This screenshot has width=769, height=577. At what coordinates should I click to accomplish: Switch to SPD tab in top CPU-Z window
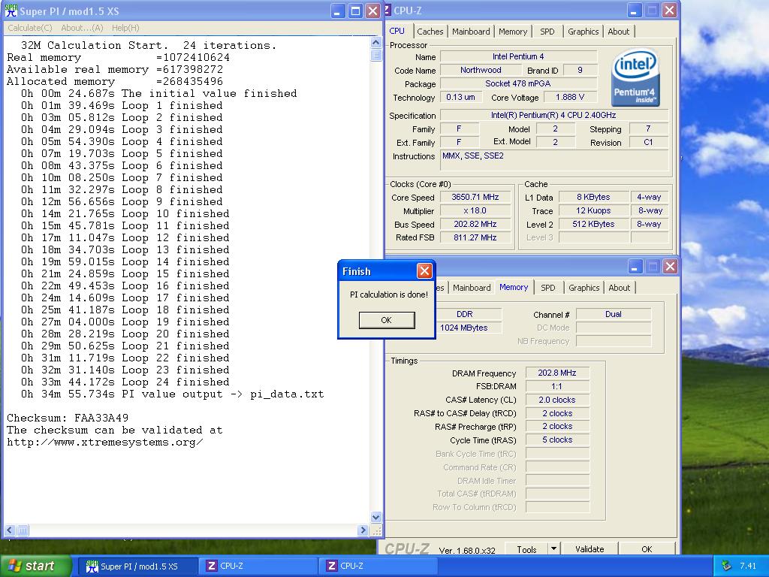click(547, 32)
